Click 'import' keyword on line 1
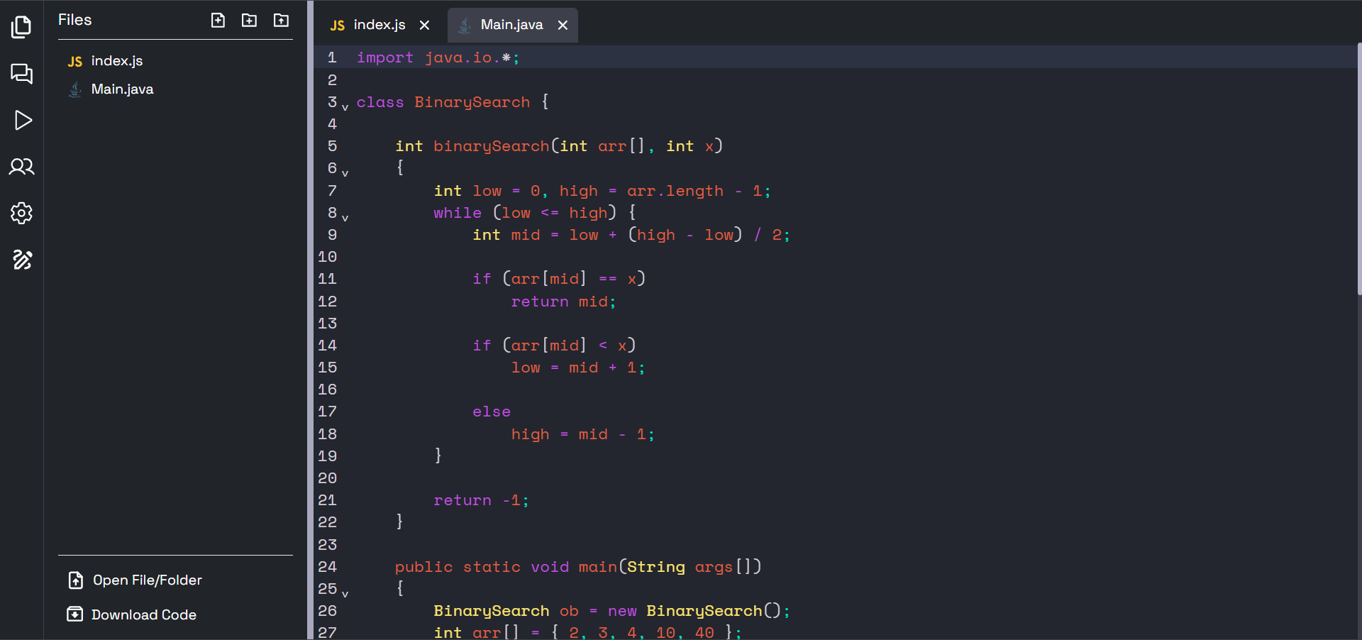This screenshot has width=1362, height=640. pyautogui.click(x=385, y=57)
